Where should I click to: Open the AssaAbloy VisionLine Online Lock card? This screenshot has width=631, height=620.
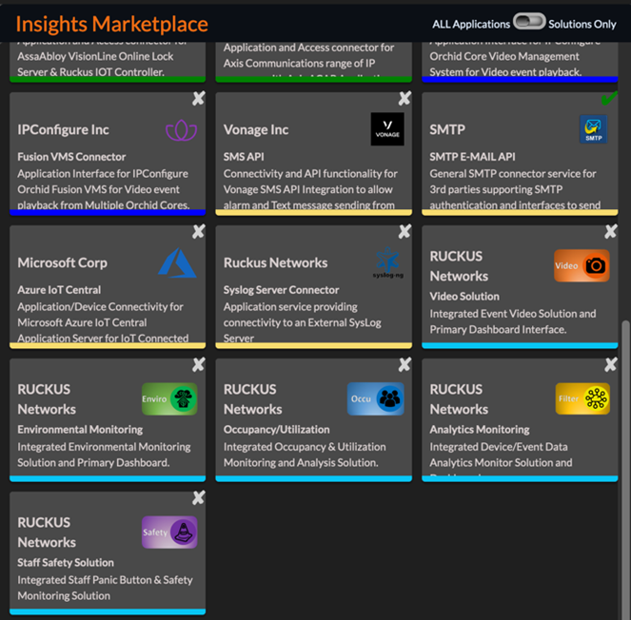108,61
